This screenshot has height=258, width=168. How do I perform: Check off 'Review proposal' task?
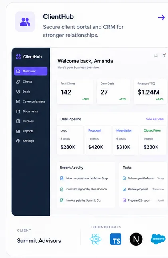coord(125,189)
